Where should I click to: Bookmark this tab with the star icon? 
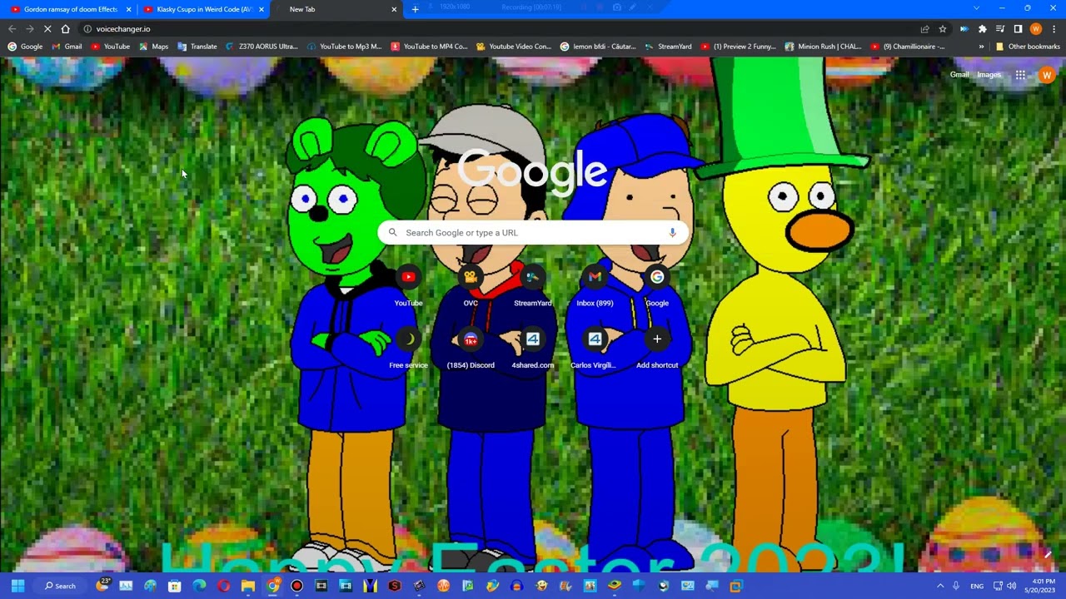pyautogui.click(x=943, y=28)
